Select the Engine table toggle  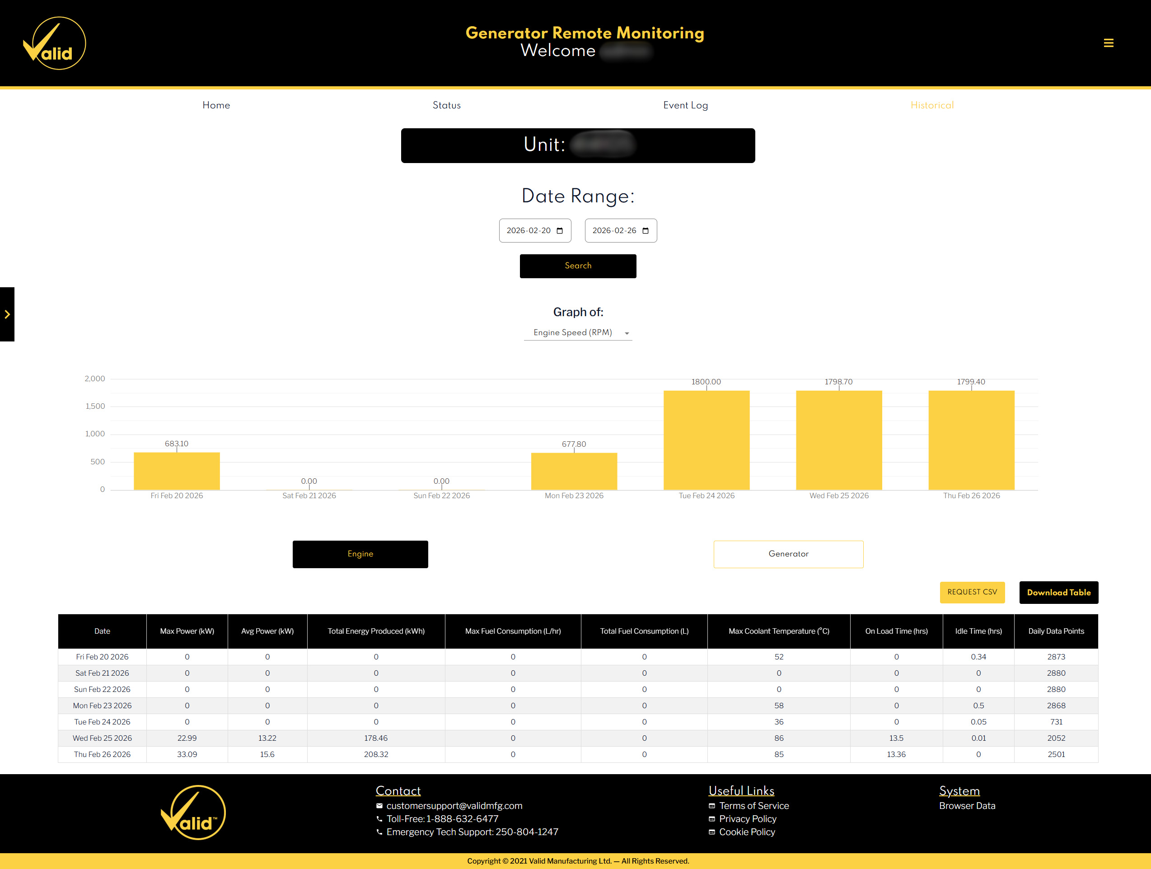(360, 554)
